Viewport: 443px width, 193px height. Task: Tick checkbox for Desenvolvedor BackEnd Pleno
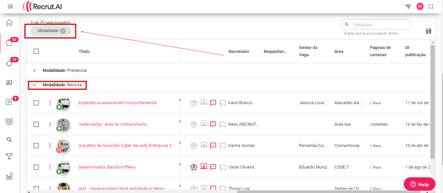point(36,167)
